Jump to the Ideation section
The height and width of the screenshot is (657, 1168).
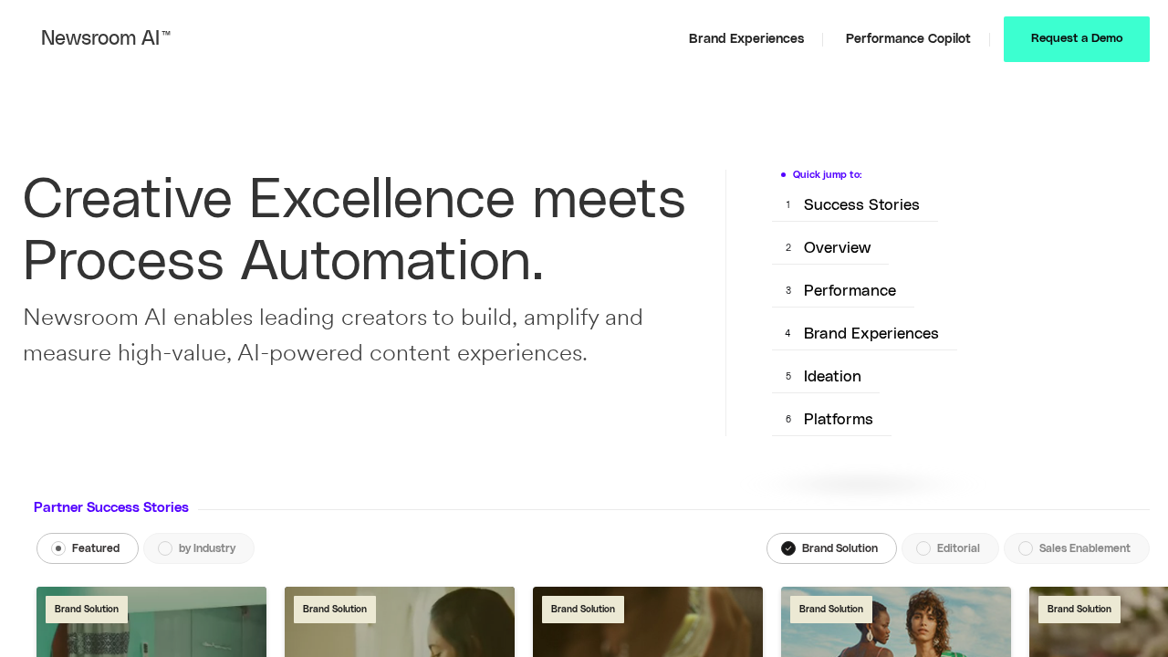point(831,376)
